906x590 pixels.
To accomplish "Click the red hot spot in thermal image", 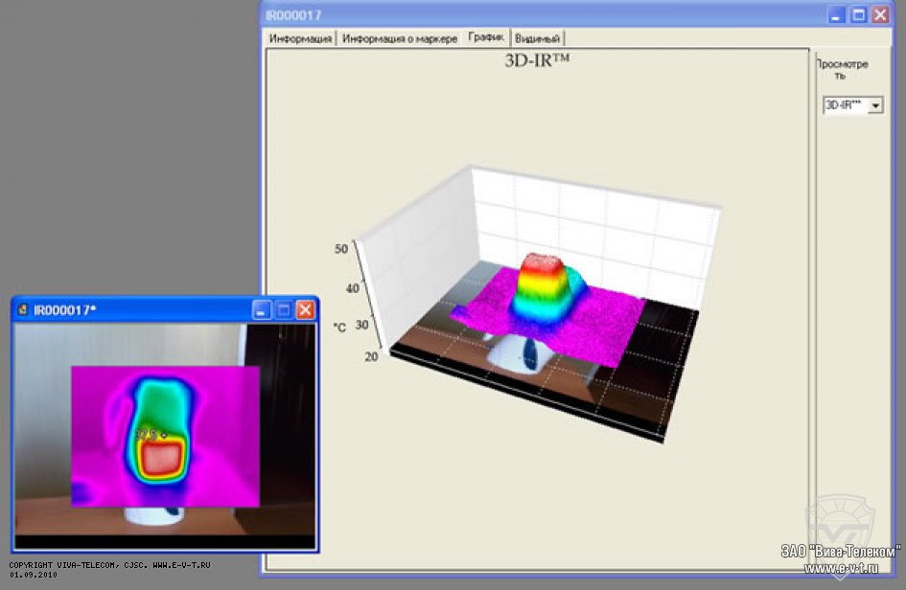I will (162, 458).
